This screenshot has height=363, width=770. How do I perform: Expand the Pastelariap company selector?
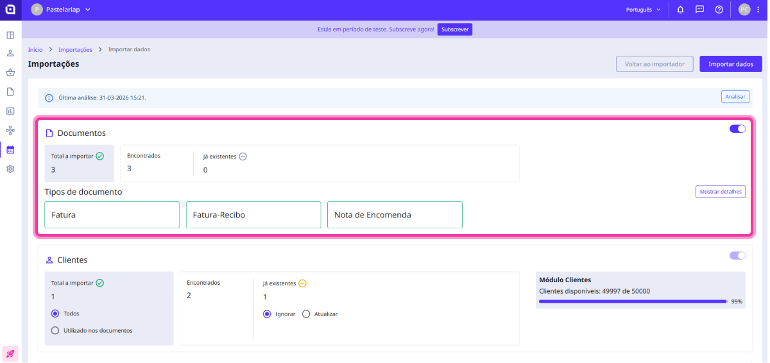(61, 10)
